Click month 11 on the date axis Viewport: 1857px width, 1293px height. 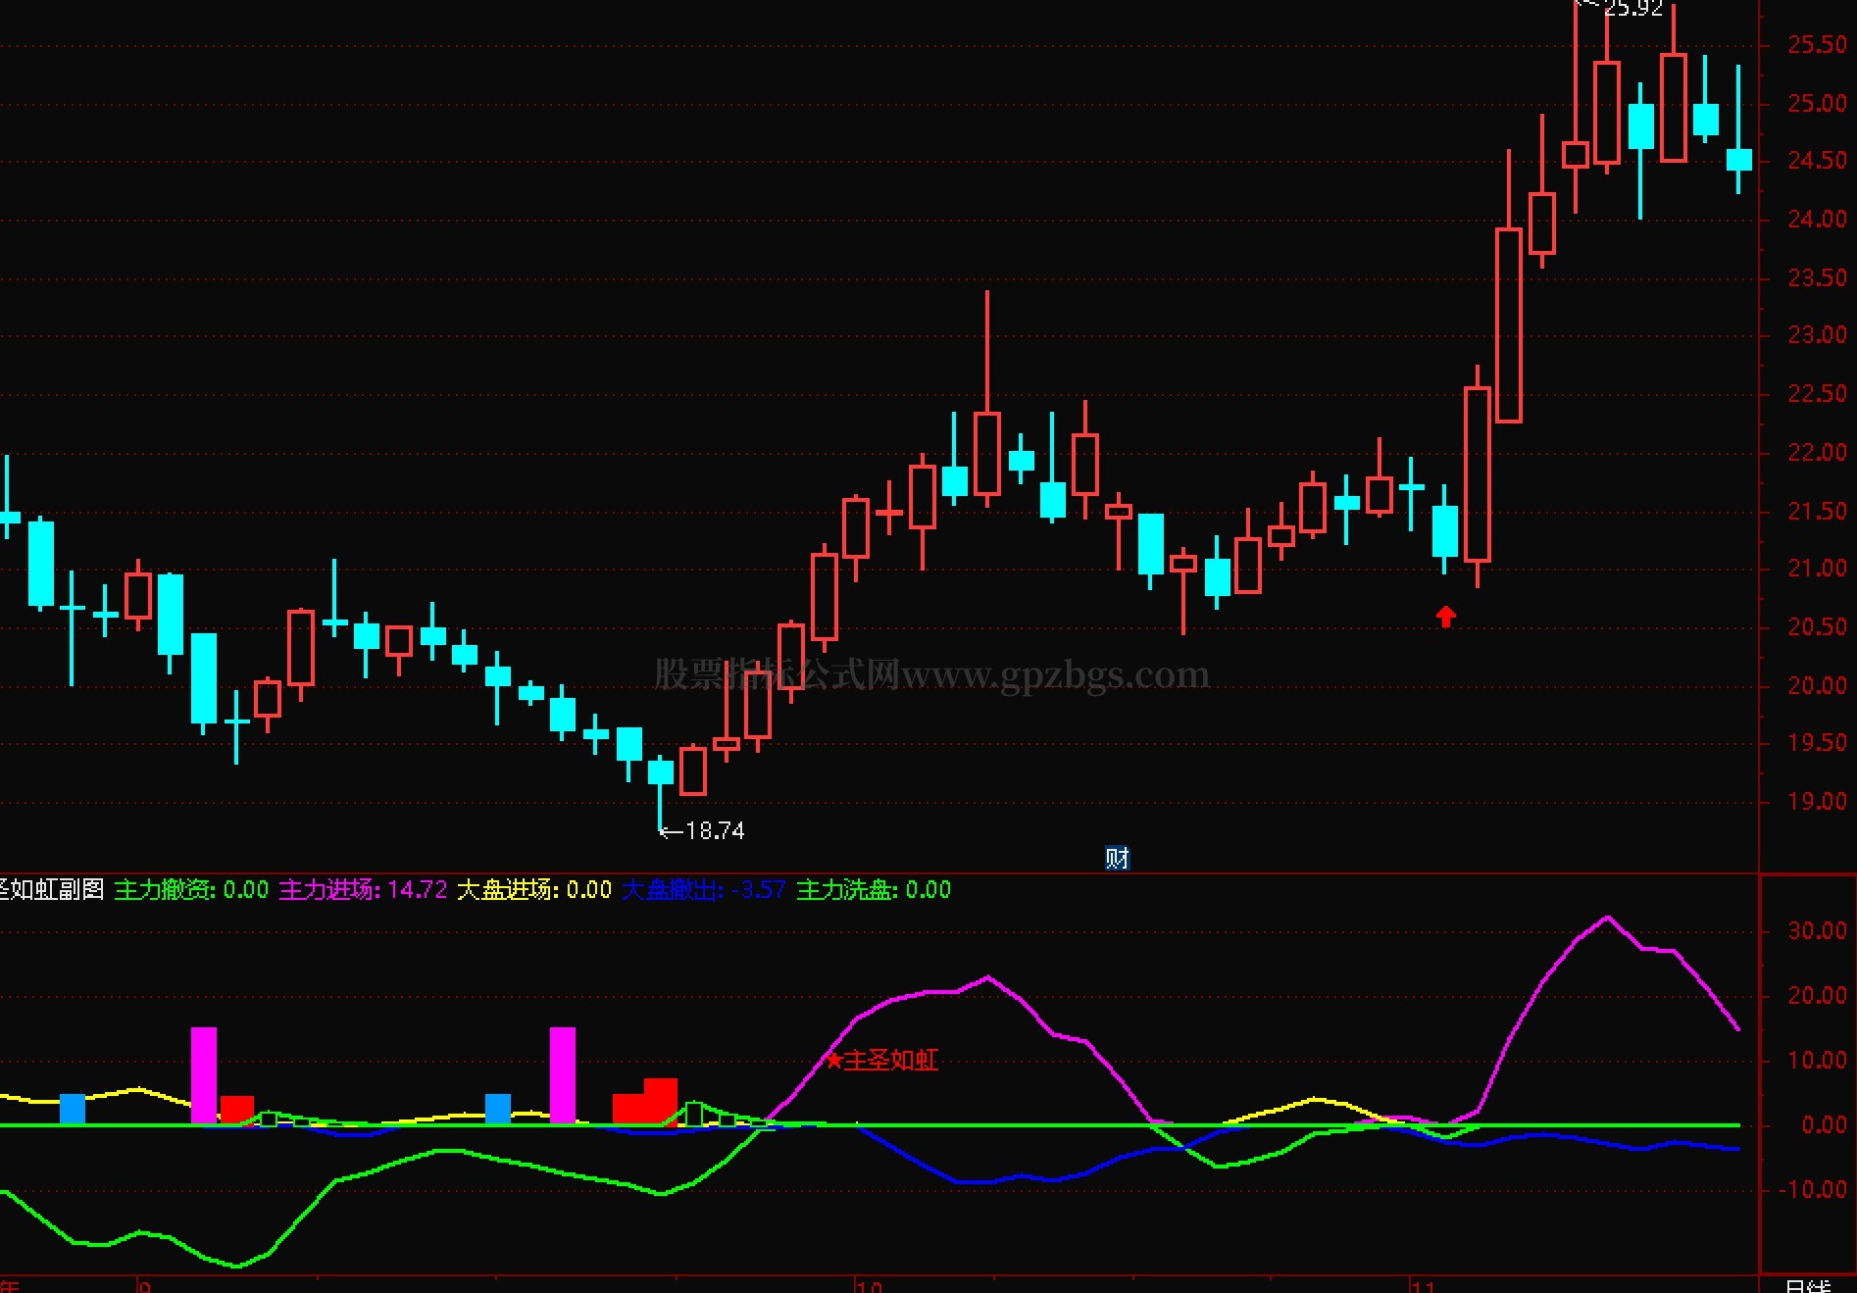click(x=1422, y=1285)
